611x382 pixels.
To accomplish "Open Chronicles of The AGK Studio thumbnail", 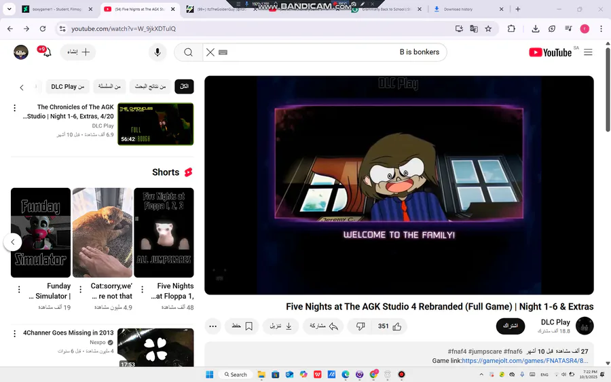I will point(155,124).
